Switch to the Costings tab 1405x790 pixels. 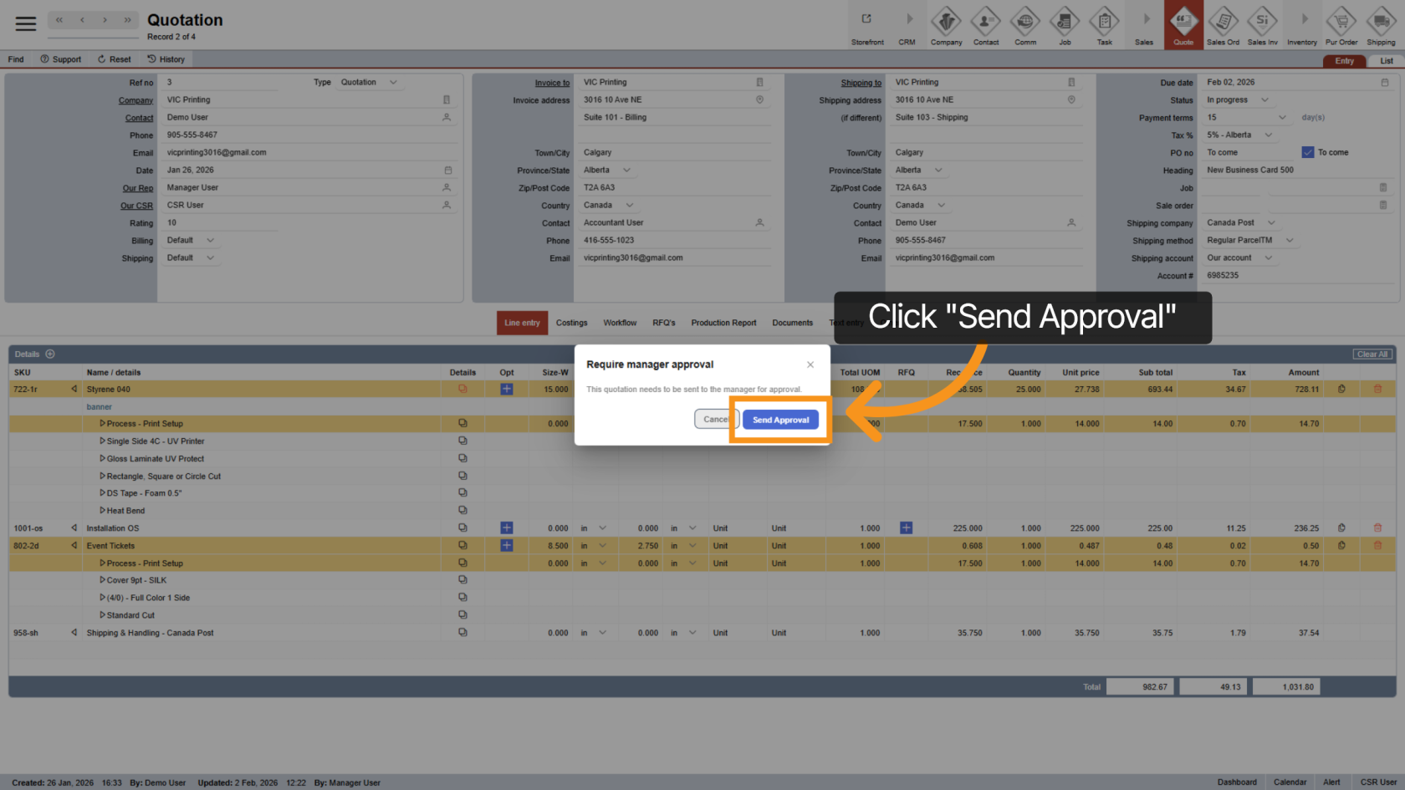[571, 323]
